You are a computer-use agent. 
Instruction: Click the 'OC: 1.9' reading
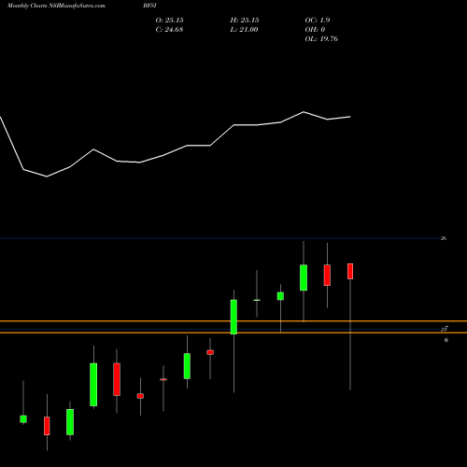[x=318, y=21]
